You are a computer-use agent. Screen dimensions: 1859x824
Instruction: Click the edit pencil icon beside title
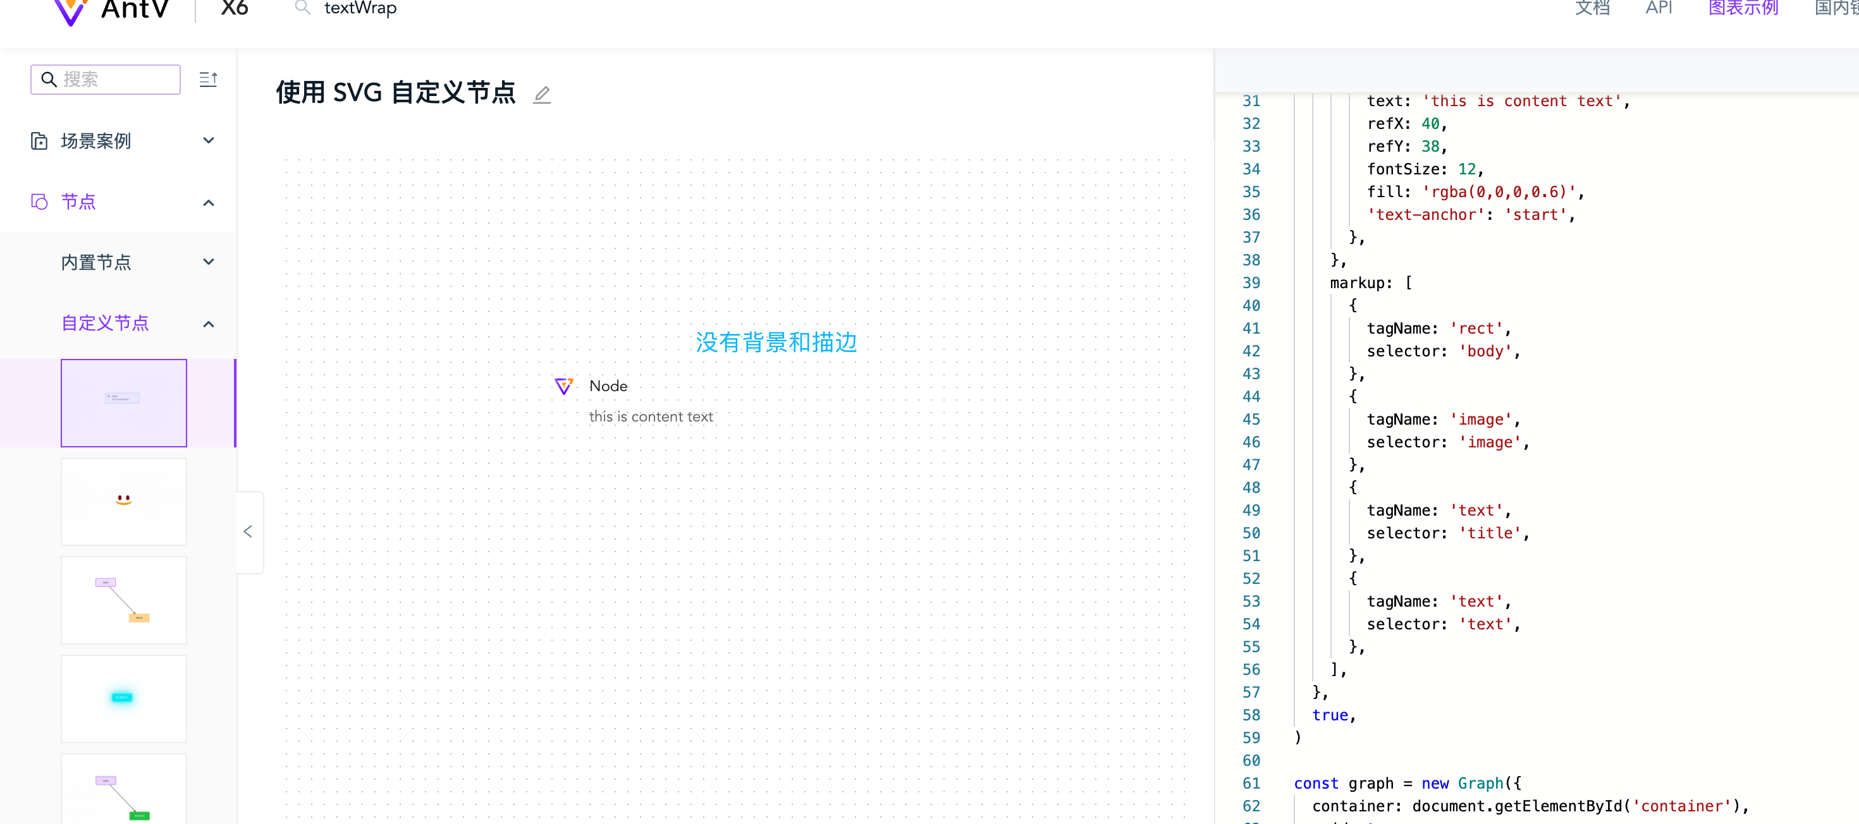point(542,94)
